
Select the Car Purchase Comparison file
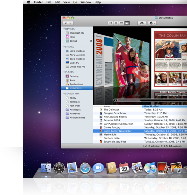[x=140, y=124]
